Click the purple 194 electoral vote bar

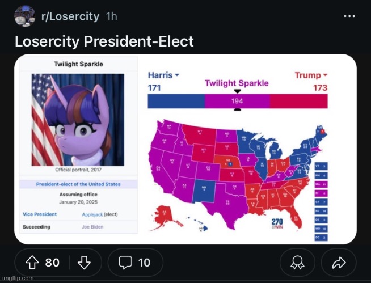(x=237, y=101)
